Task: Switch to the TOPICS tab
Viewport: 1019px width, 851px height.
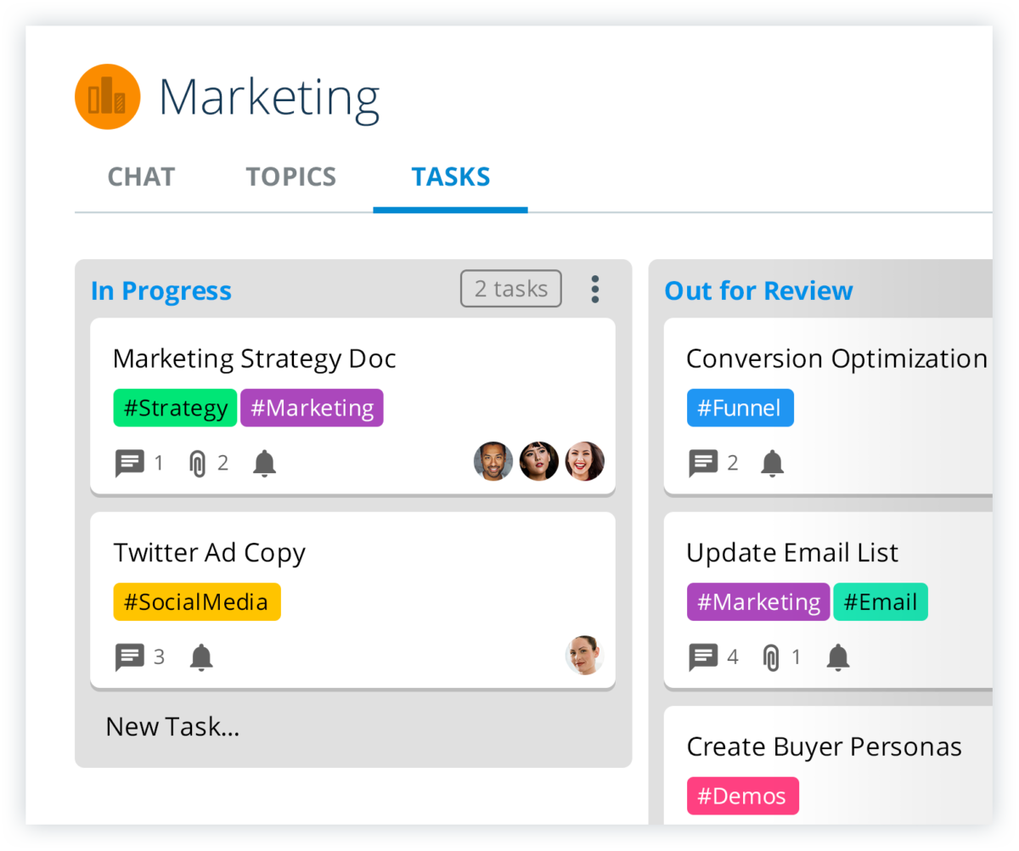Action: 290,177
